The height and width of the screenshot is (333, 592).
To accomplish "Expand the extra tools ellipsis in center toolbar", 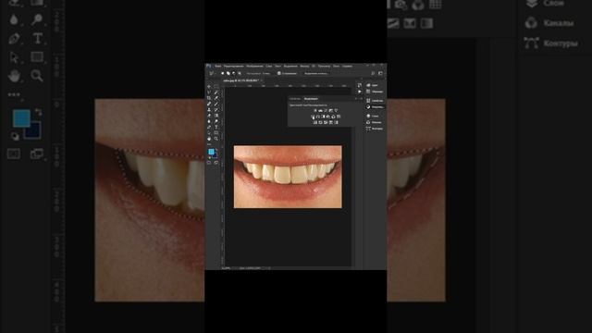I will click(209, 144).
